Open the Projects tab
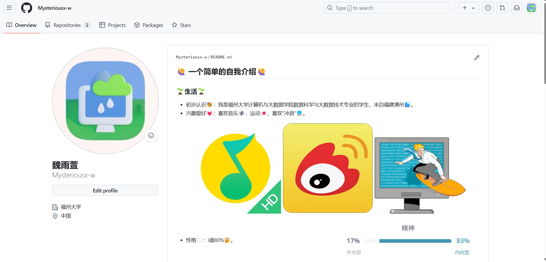Viewport: 546px width, 262px height. [113, 25]
